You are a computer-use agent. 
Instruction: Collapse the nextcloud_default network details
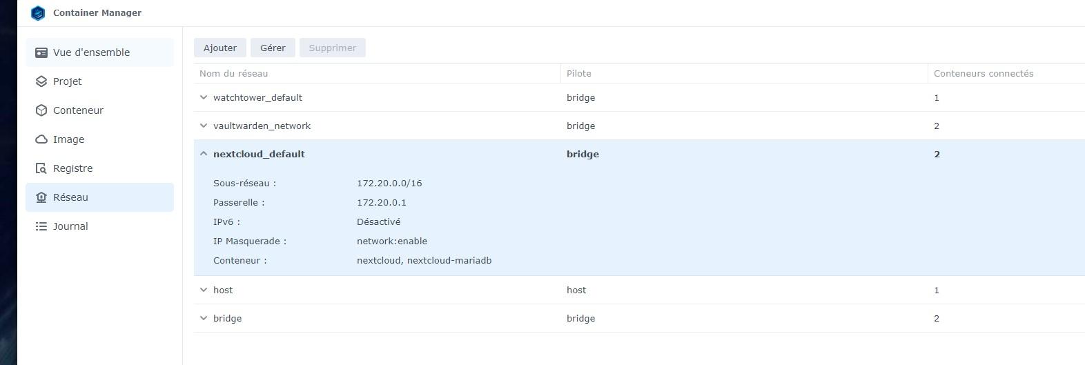click(204, 154)
